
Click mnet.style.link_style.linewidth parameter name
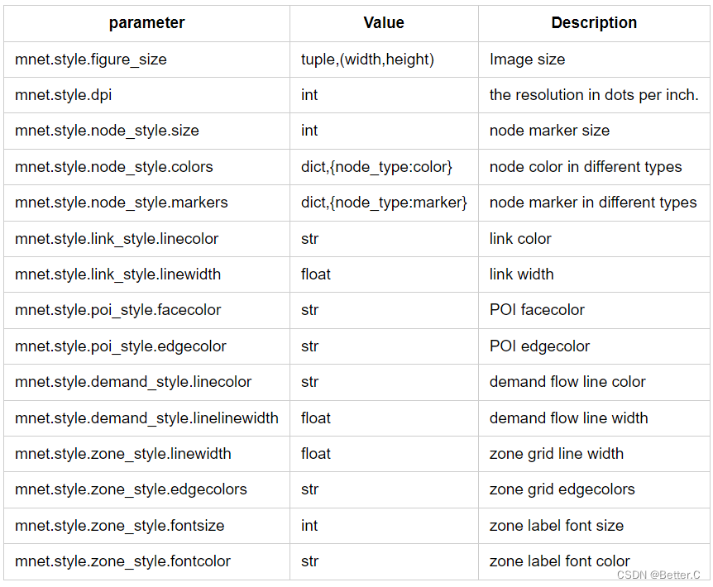[x=117, y=274]
